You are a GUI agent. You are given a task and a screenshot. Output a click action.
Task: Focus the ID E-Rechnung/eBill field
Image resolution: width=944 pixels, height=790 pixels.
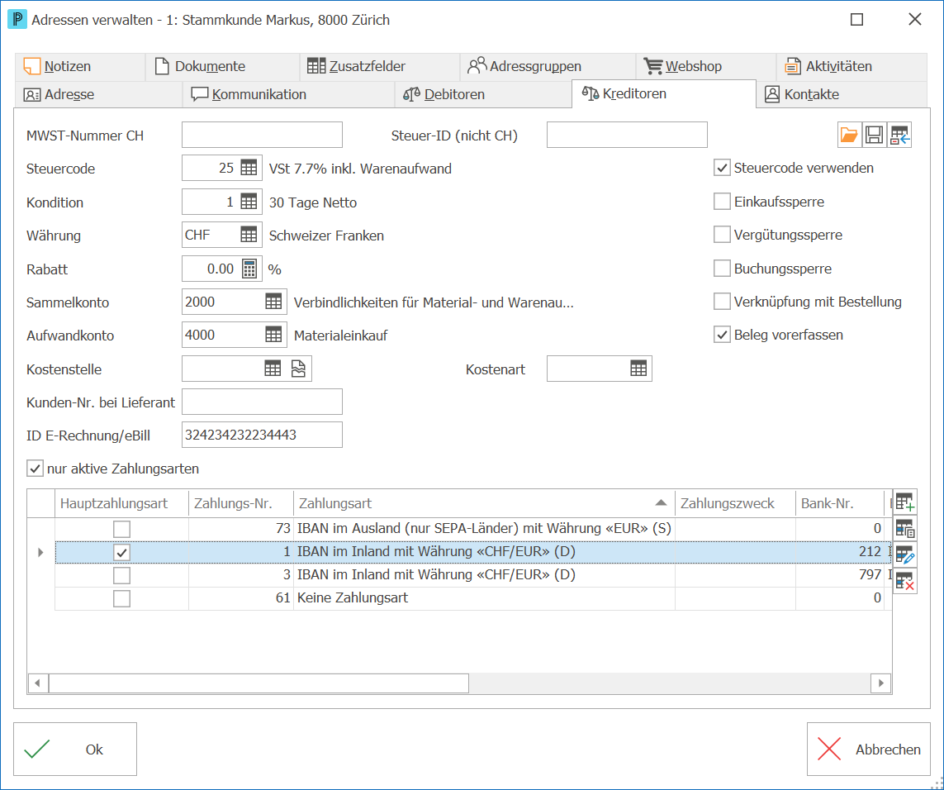click(x=262, y=435)
